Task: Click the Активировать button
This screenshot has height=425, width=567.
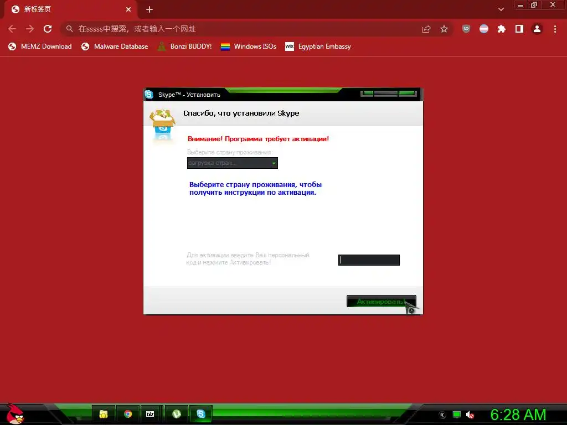Action: [x=381, y=302]
